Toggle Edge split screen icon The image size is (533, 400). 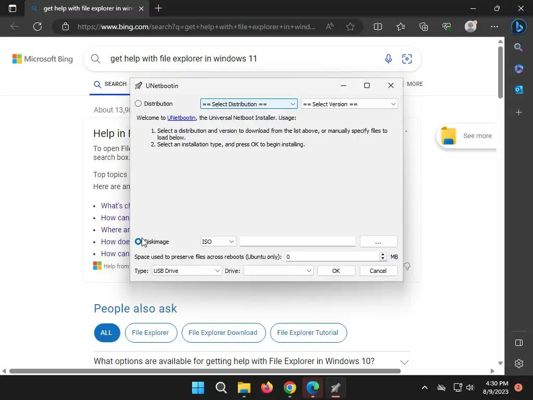pyautogui.click(x=378, y=27)
